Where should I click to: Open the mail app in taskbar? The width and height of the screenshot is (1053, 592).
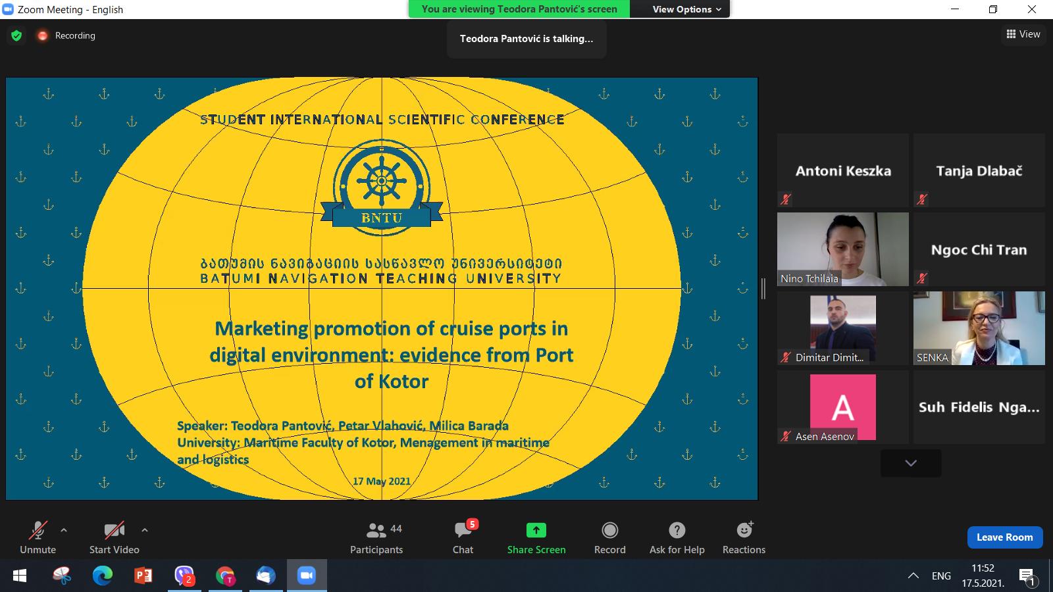point(265,576)
